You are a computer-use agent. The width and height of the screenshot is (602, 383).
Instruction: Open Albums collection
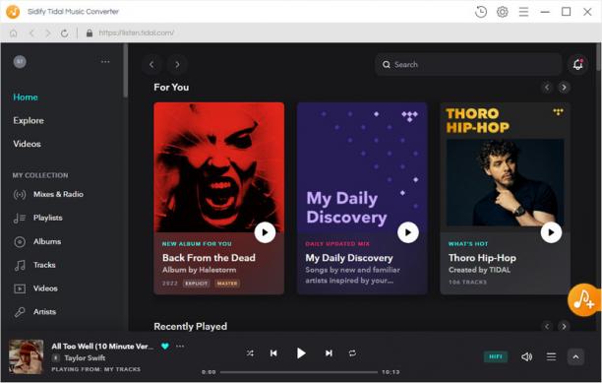tap(37, 241)
